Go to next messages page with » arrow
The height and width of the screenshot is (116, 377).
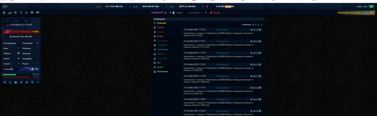[261, 25]
